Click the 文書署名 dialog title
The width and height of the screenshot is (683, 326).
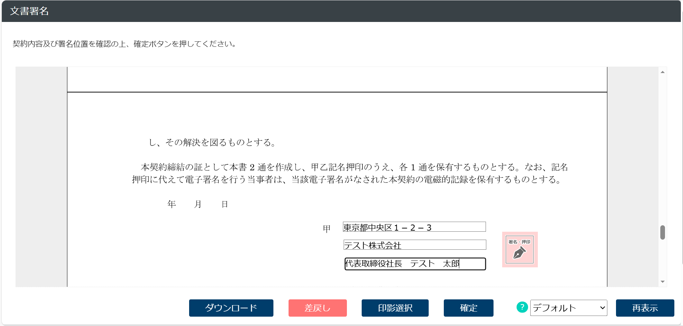(x=29, y=11)
